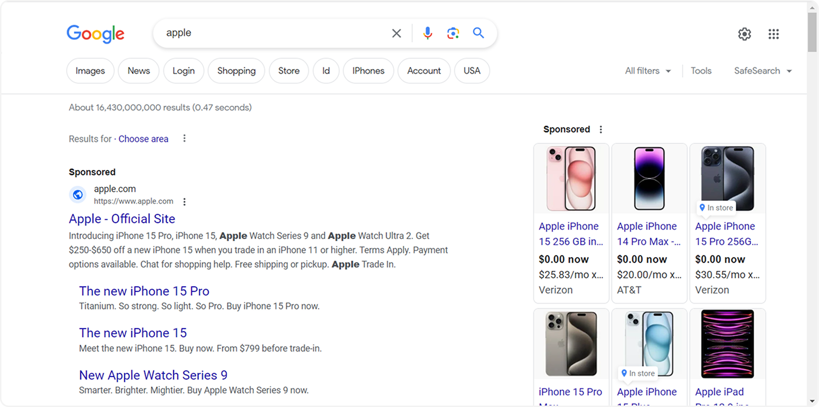Screen dimensions: 819x407
Task: Open the Tools button
Action: pos(701,71)
